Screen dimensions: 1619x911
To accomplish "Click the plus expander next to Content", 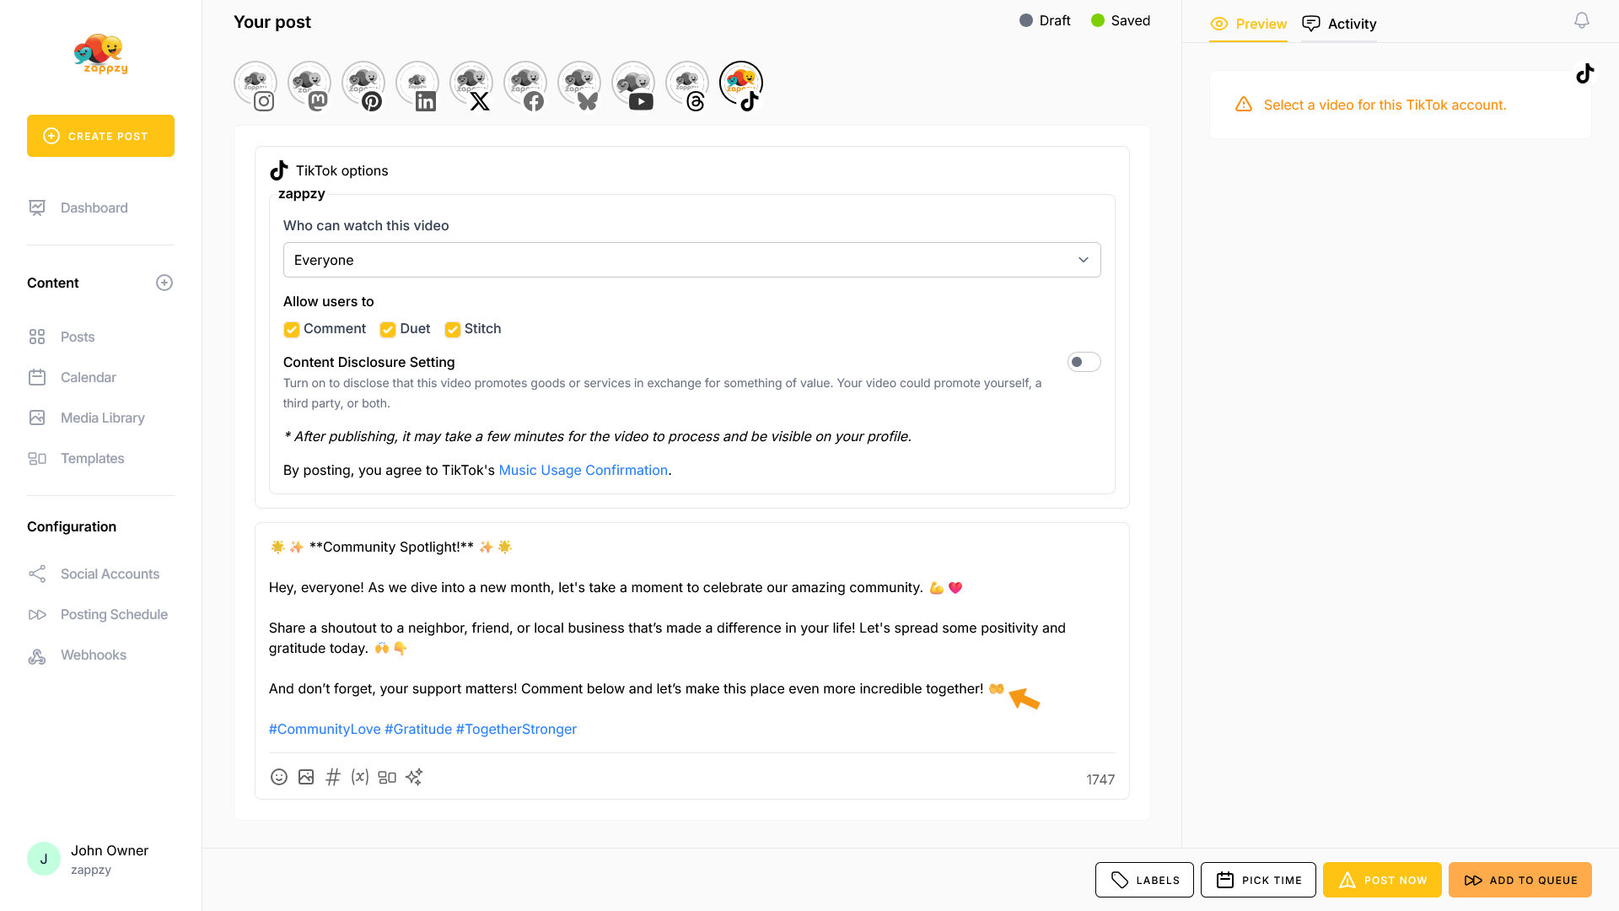I will pyautogui.click(x=164, y=283).
